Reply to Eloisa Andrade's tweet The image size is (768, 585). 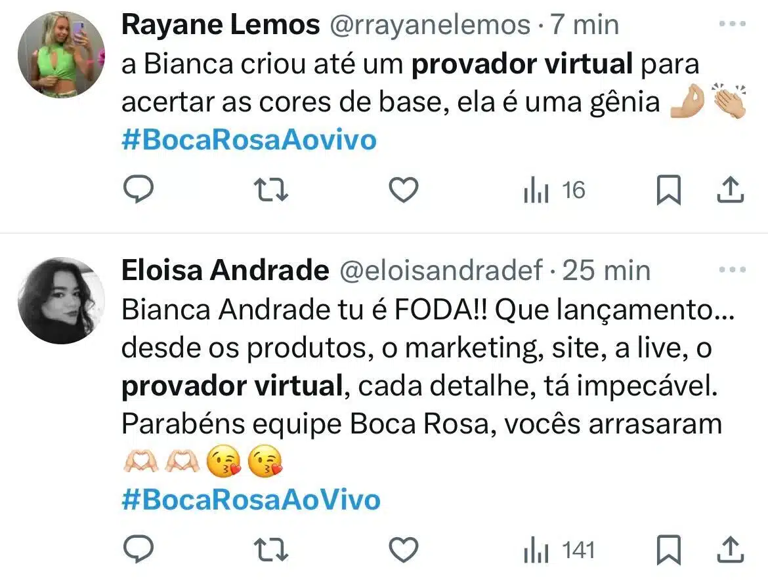coord(139,549)
